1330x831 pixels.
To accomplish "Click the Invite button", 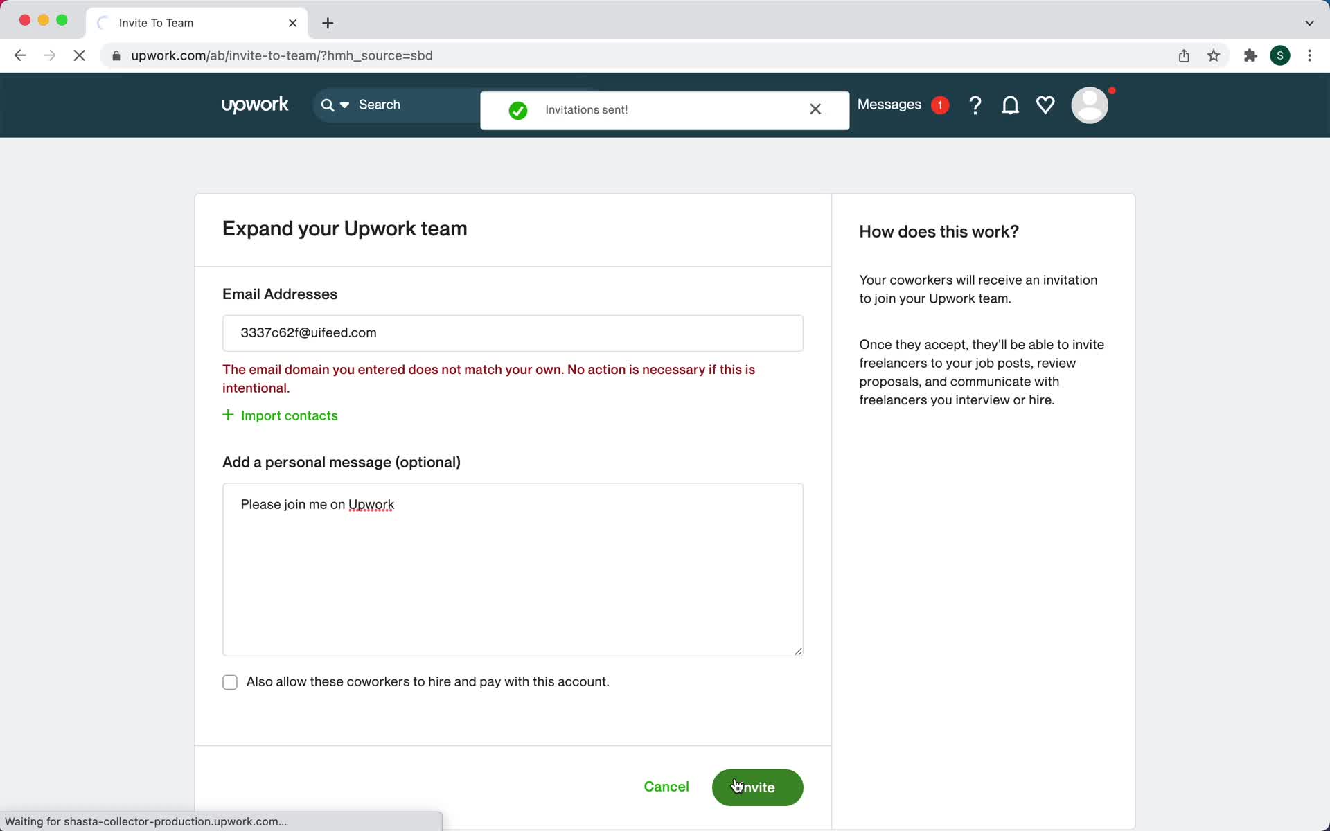I will 757,787.
